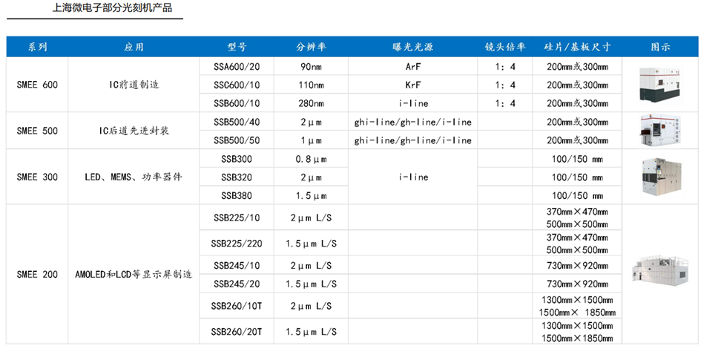Image resolution: width=701 pixels, height=346 pixels.
Task: Click the 0.8μm resolution value
Action: coord(311,159)
